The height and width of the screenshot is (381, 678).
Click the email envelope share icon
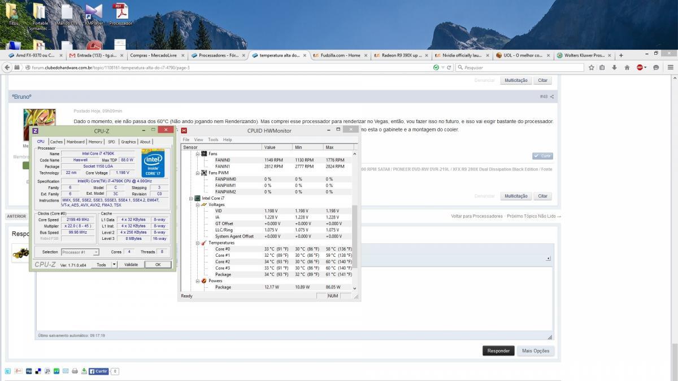[66, 371]
